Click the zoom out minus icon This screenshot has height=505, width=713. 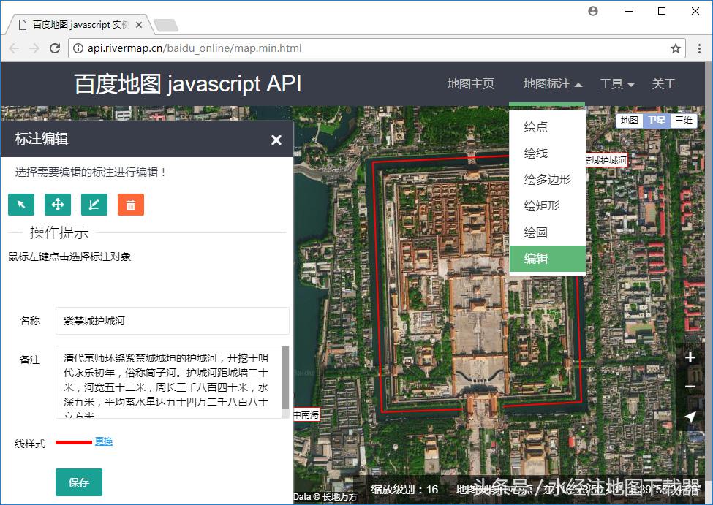(690, 387)
